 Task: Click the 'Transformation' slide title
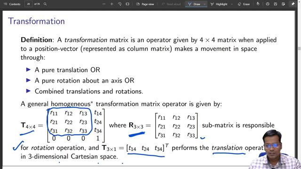(36, 21)
